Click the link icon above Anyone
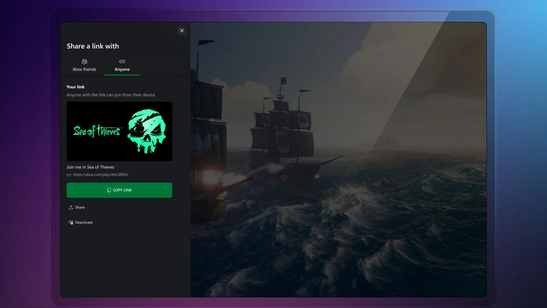This screenshot has width=547, height=308. click(122, 62)
